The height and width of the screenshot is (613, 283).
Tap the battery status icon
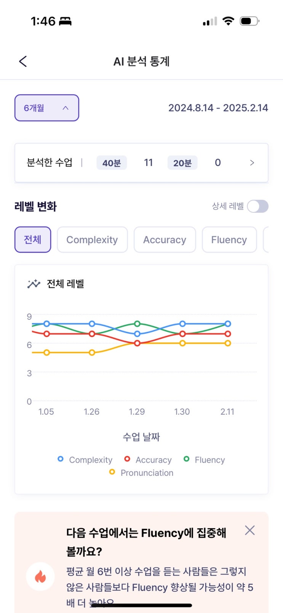(x=249, y=21)
